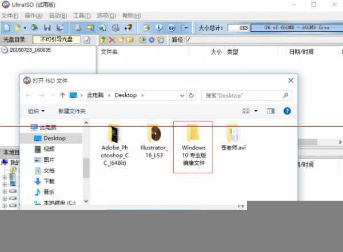This screenshot has height=252, width=343.
Task: Select 图片 in the dialog sidebar
Action: coord(45,160)
